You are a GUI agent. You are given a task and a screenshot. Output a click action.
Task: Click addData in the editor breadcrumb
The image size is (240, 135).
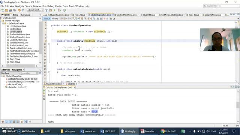click(x=72, y=84)
